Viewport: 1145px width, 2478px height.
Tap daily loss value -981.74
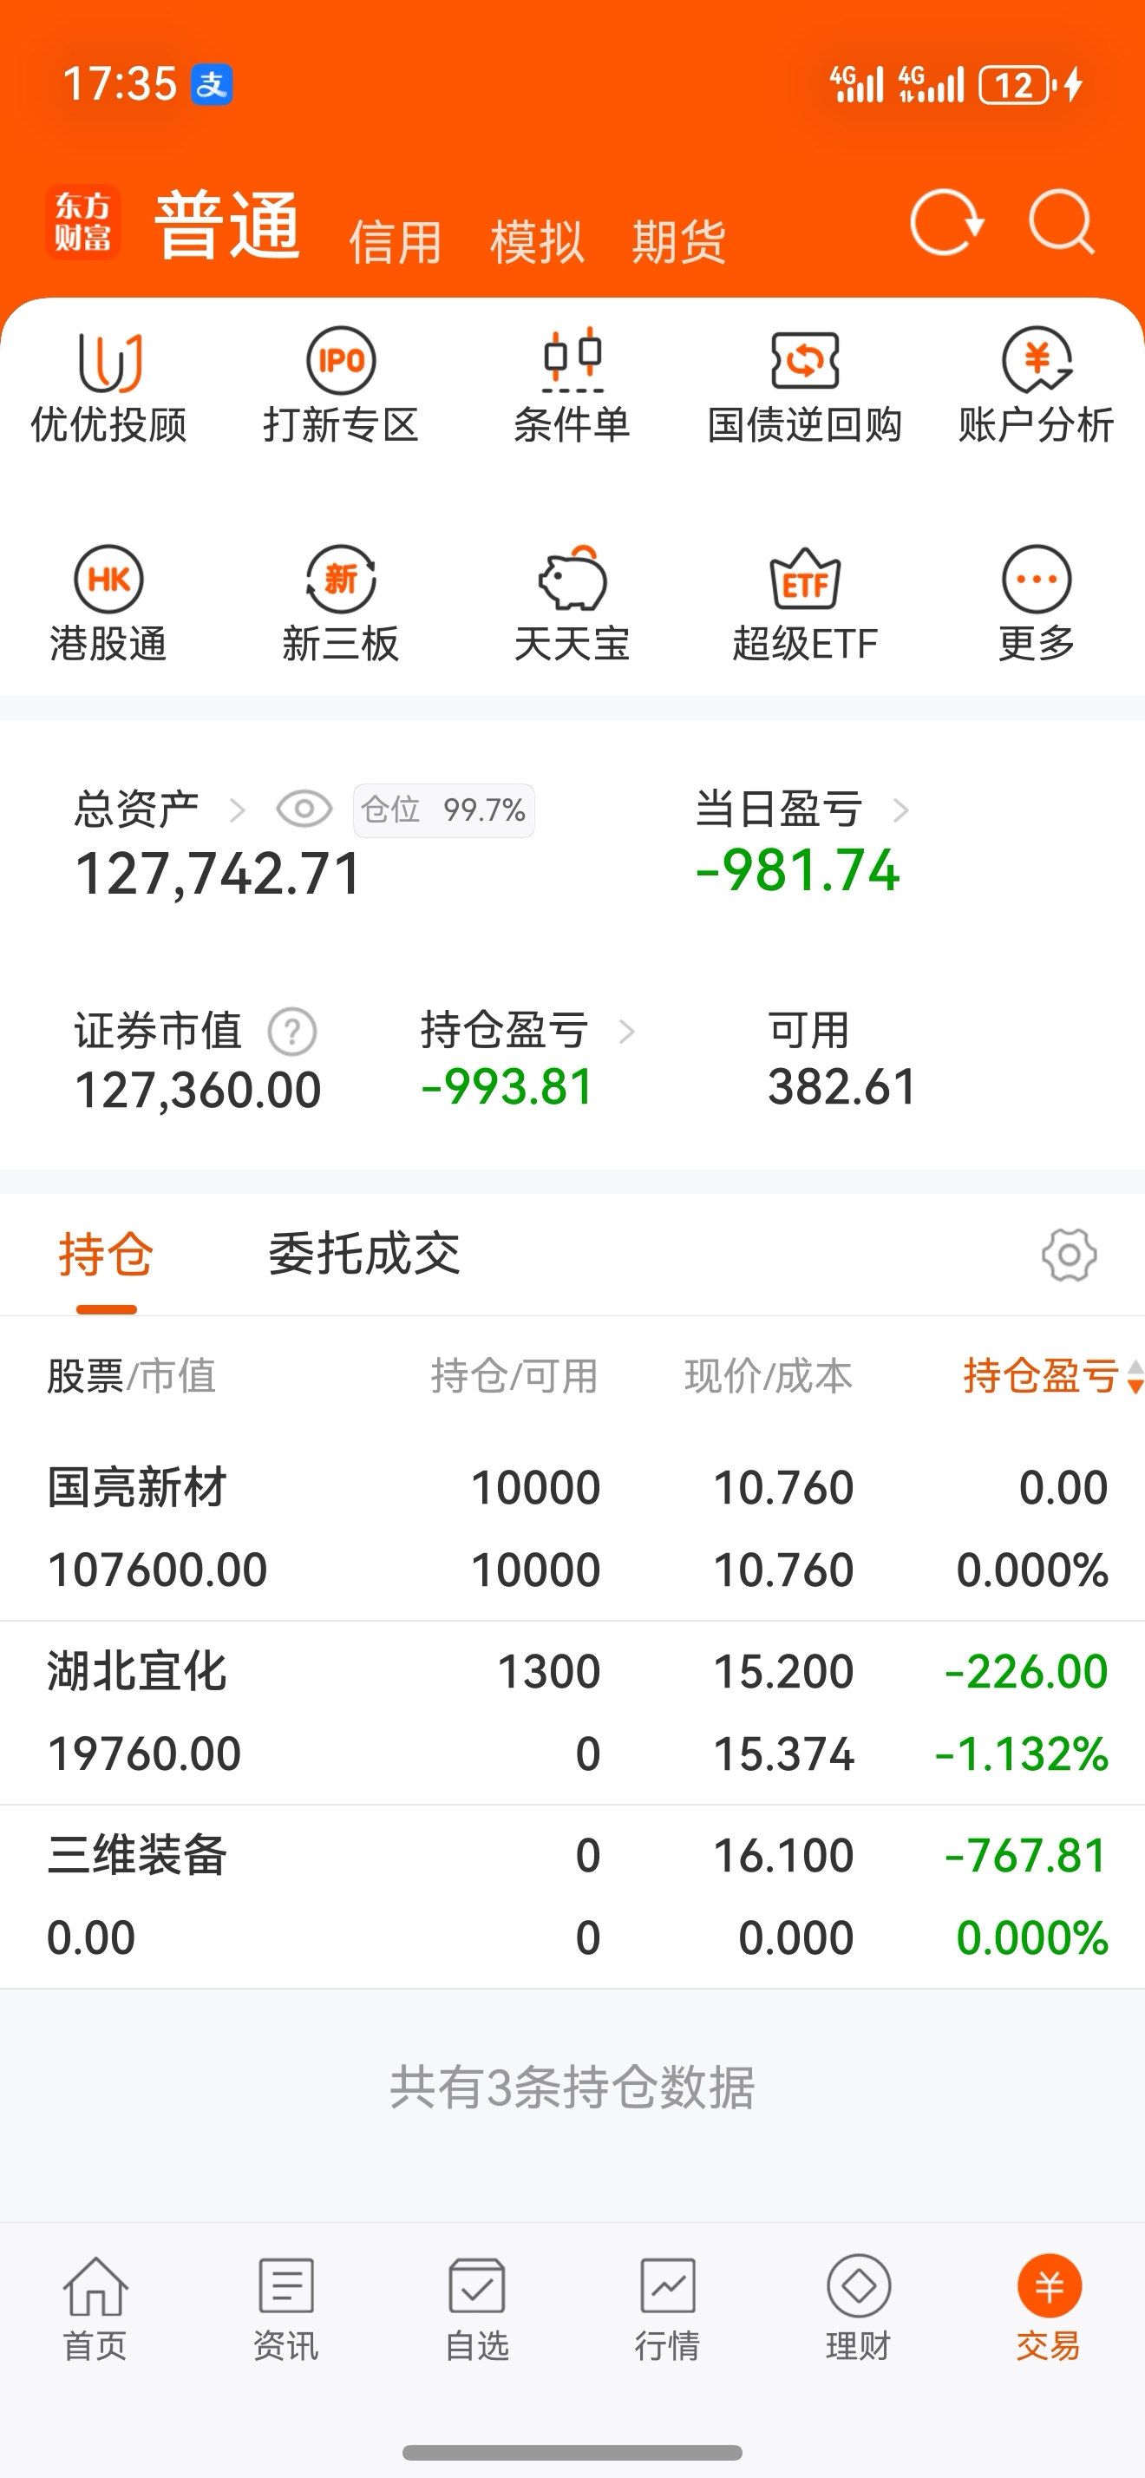coord(797,870)
